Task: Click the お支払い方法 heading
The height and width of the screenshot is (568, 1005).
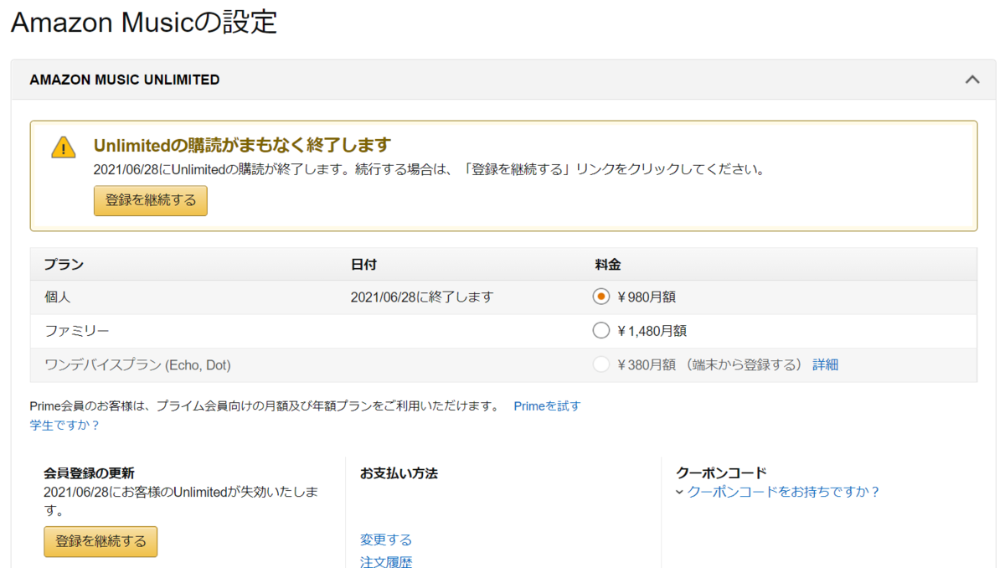Action: (x=399, y=473)
